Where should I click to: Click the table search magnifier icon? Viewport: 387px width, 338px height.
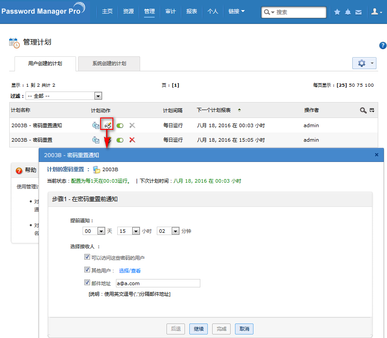pos(363,110)
